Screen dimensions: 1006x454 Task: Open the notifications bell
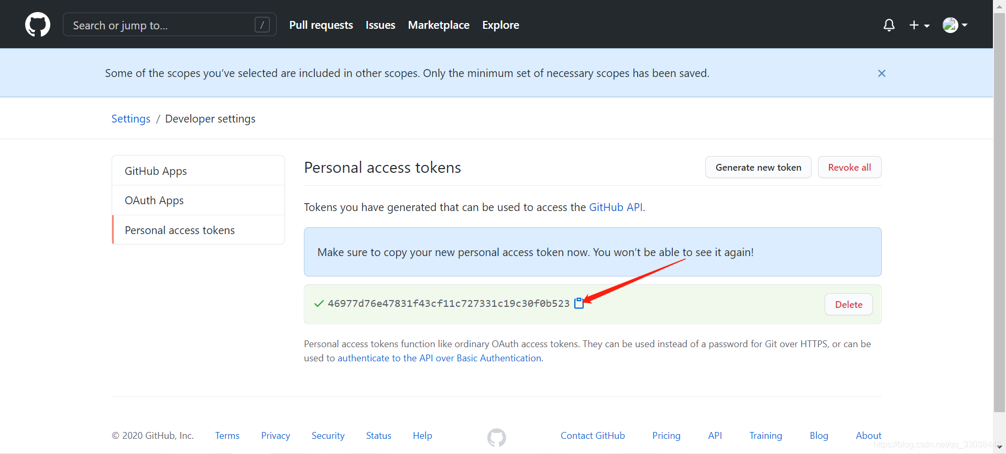[889, 25]
